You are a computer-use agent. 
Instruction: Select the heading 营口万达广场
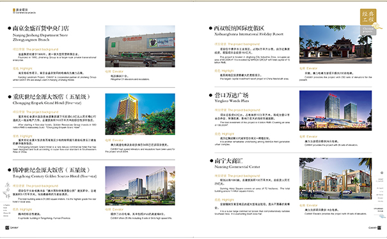[x=232, y=95]
